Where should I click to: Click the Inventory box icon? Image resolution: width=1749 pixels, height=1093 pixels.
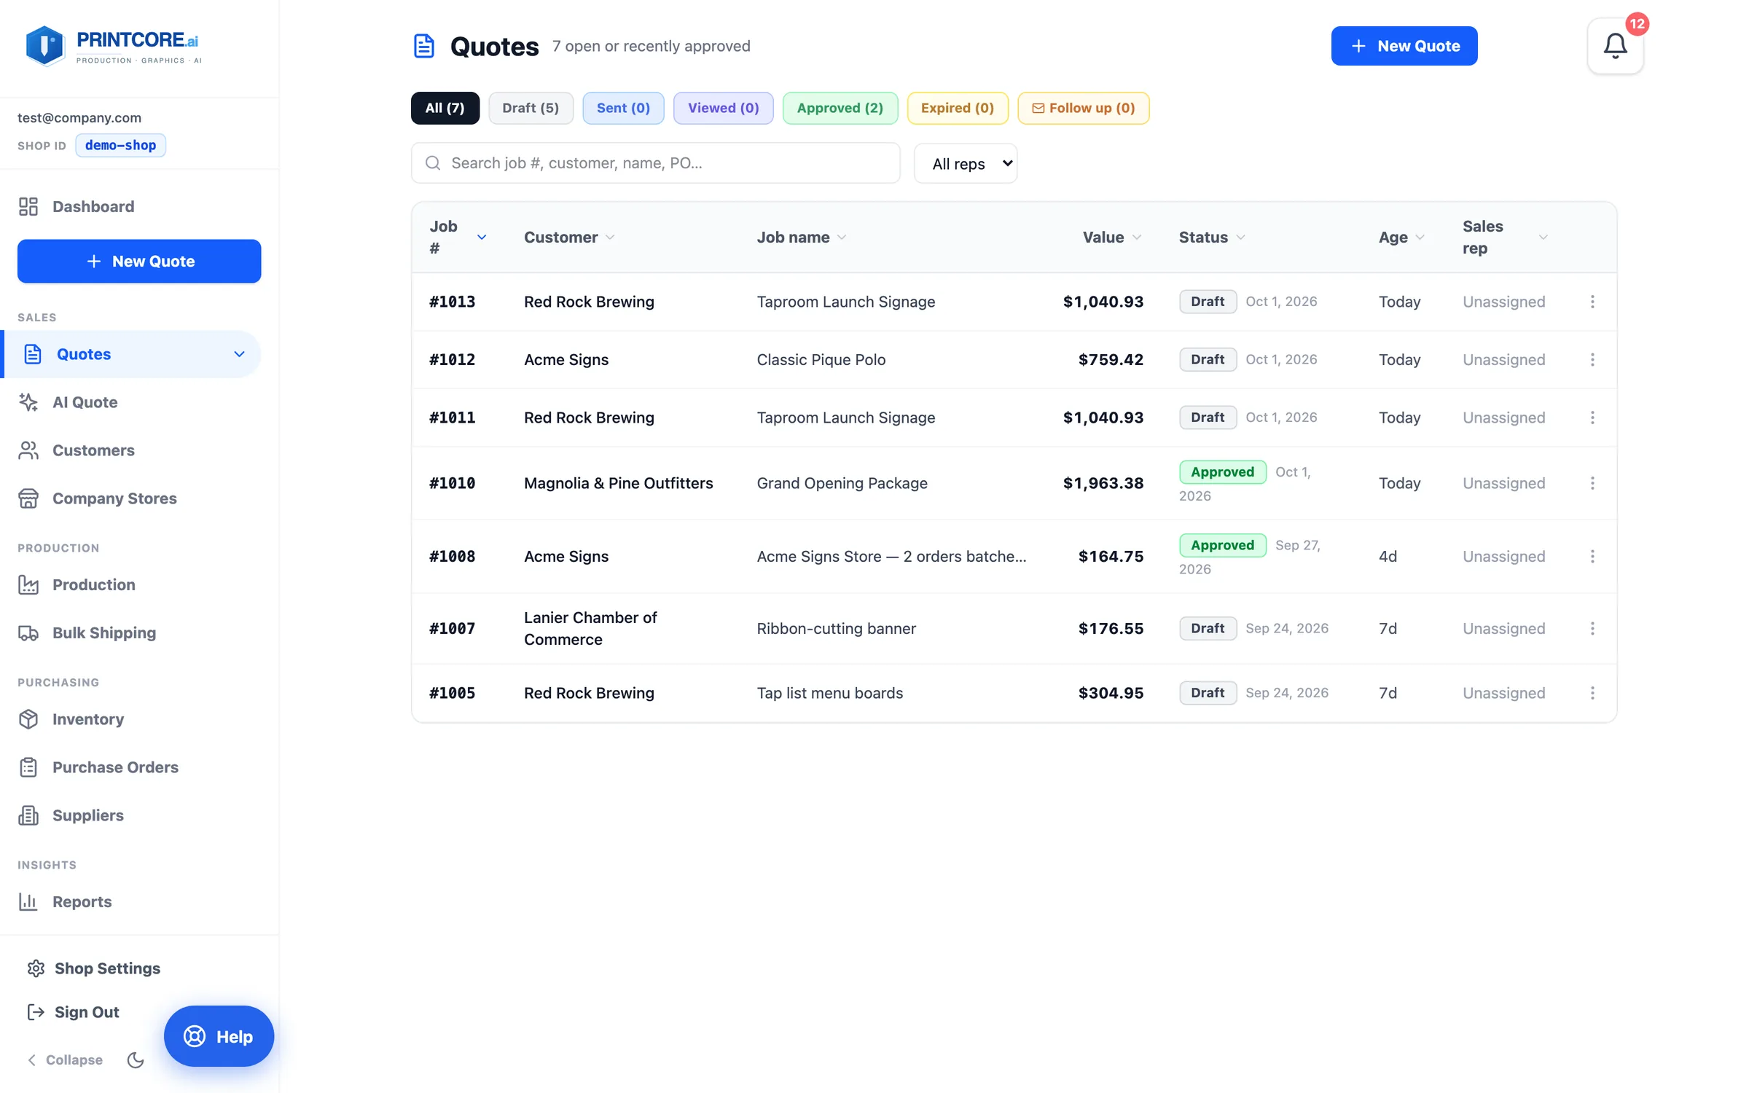pos(28,719)
